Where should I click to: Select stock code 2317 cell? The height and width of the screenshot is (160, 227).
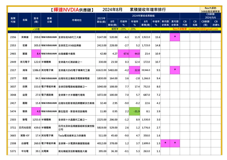[x=13, y=70]
